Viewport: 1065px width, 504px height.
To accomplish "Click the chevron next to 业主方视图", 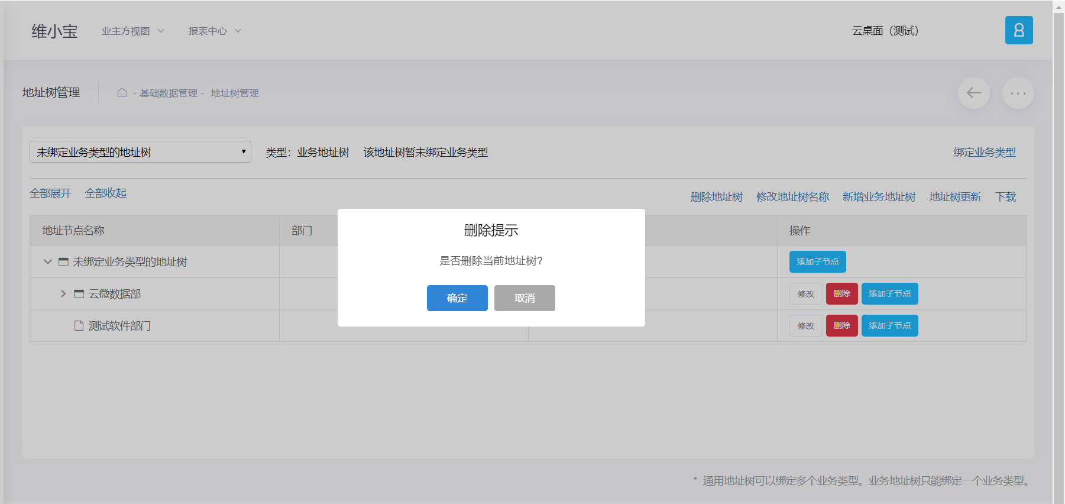I will (161, 31).
